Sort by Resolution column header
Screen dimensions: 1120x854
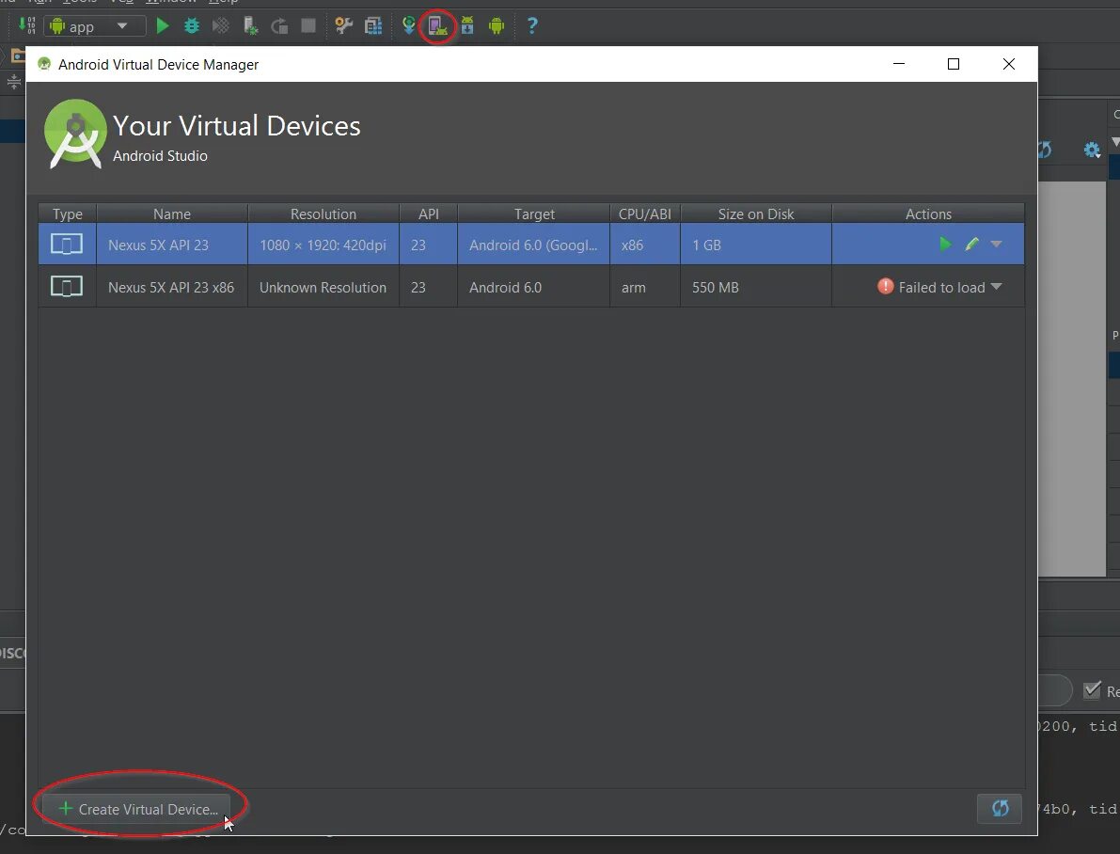[x=323, y=213]
